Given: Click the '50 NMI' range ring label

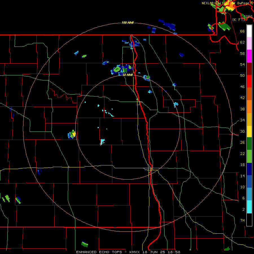Looking at the screenshot, I should point(128,75).
